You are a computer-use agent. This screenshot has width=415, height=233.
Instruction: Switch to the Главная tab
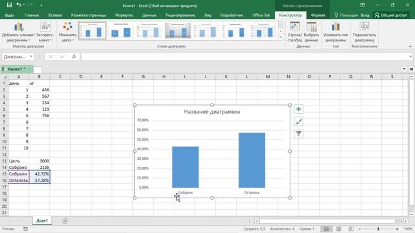(x=32, y=15)
